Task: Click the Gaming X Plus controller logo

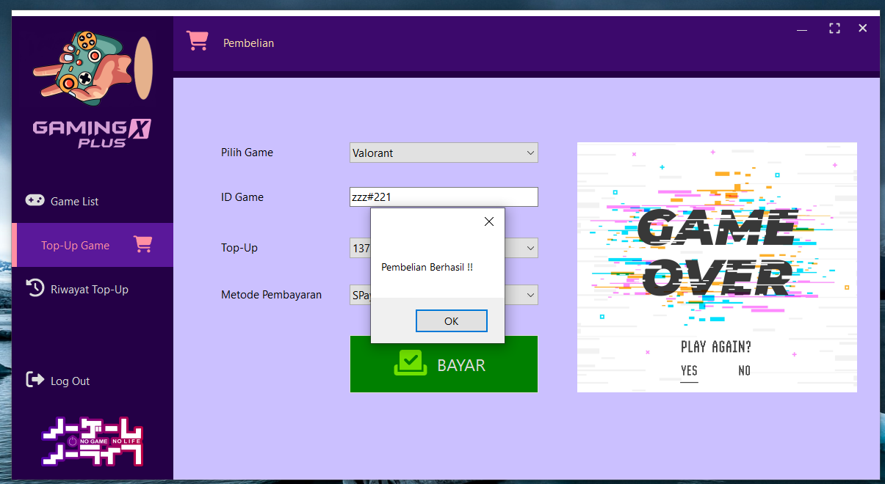Action: 92,88
